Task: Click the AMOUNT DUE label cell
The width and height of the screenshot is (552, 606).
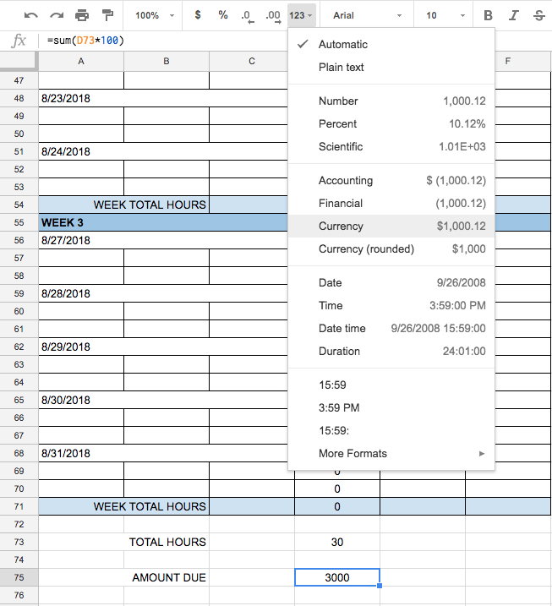Action: pos(123,577)
